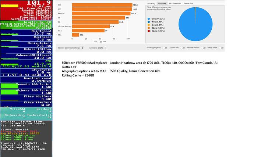Image resolution: width=254 pixels, height=157 pixels.
Task: Click the 'Rolling Cache = 256GB' text
Action: pos(78,75)
